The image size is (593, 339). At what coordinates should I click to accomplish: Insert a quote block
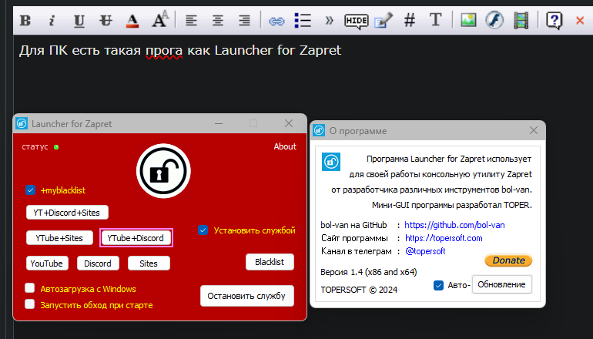click(329, 21)
